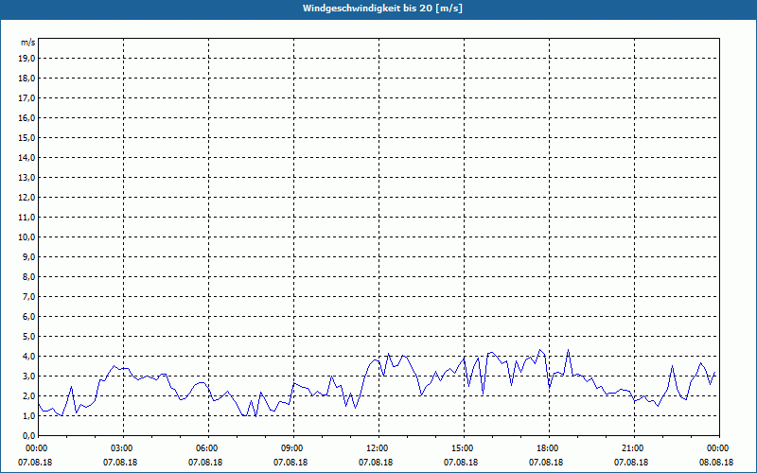Viewport: 757px width, 473px height.
Task: Pick the "15,0" y-axis label
Action: pos(27,137)
